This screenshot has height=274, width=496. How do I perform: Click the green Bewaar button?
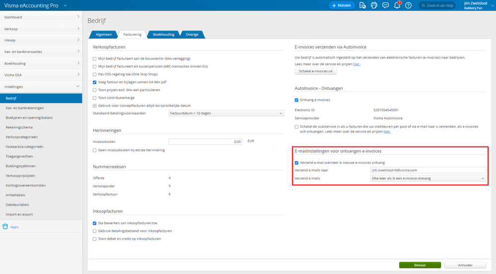[x=420, y=265]
